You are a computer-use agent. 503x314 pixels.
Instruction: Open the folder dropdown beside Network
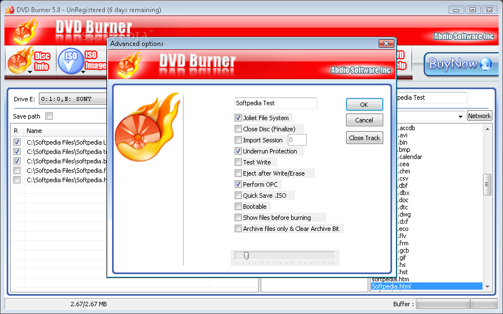[460, 116]
